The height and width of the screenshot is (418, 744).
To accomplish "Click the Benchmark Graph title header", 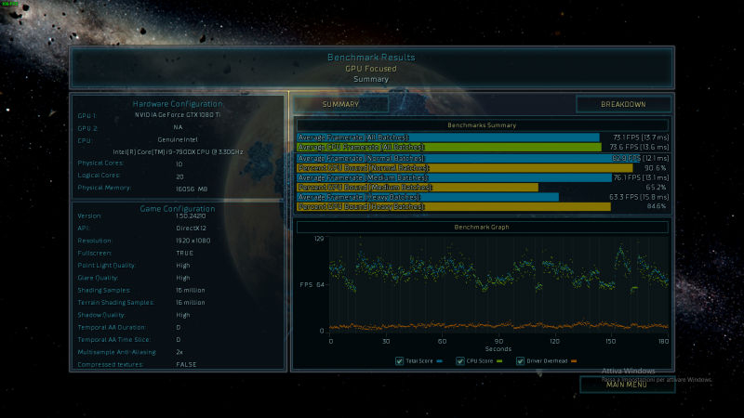I will pos(482,227).
